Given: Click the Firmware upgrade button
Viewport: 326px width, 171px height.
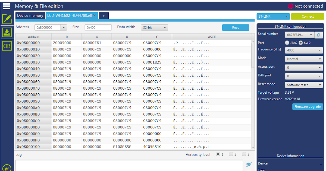Looking at the screenshot, I should [x=307, y=106].
